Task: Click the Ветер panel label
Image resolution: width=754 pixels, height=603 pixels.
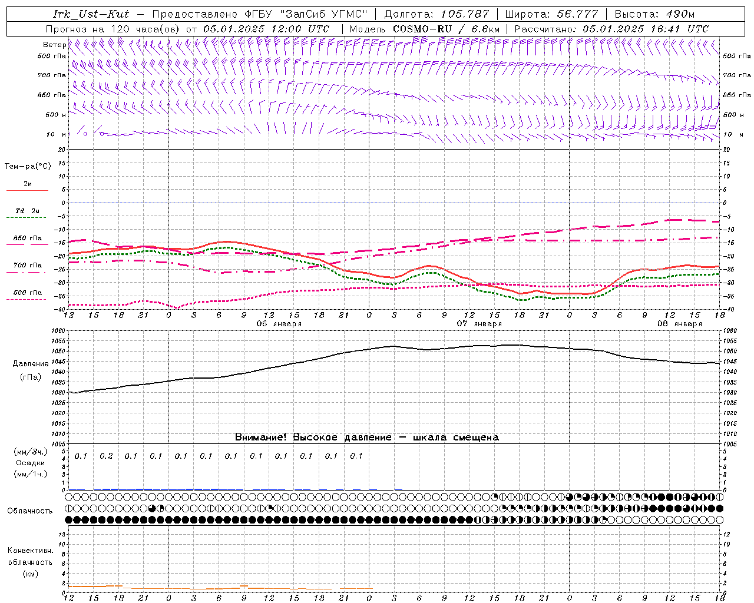Action: pos(54,45)
